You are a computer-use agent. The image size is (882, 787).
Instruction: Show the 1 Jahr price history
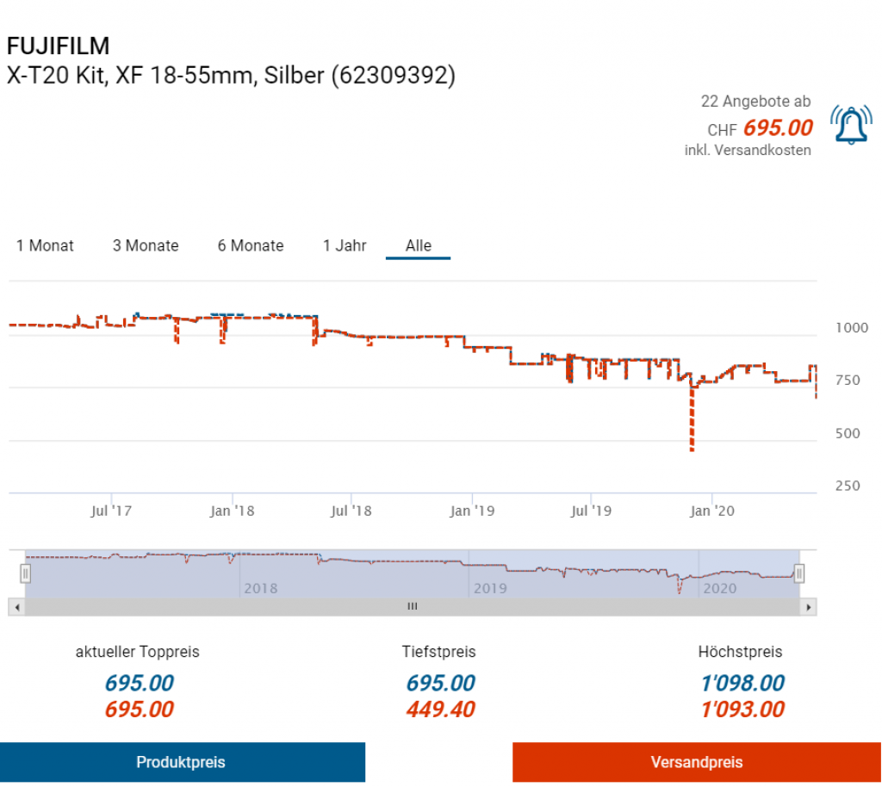point(345,245)
